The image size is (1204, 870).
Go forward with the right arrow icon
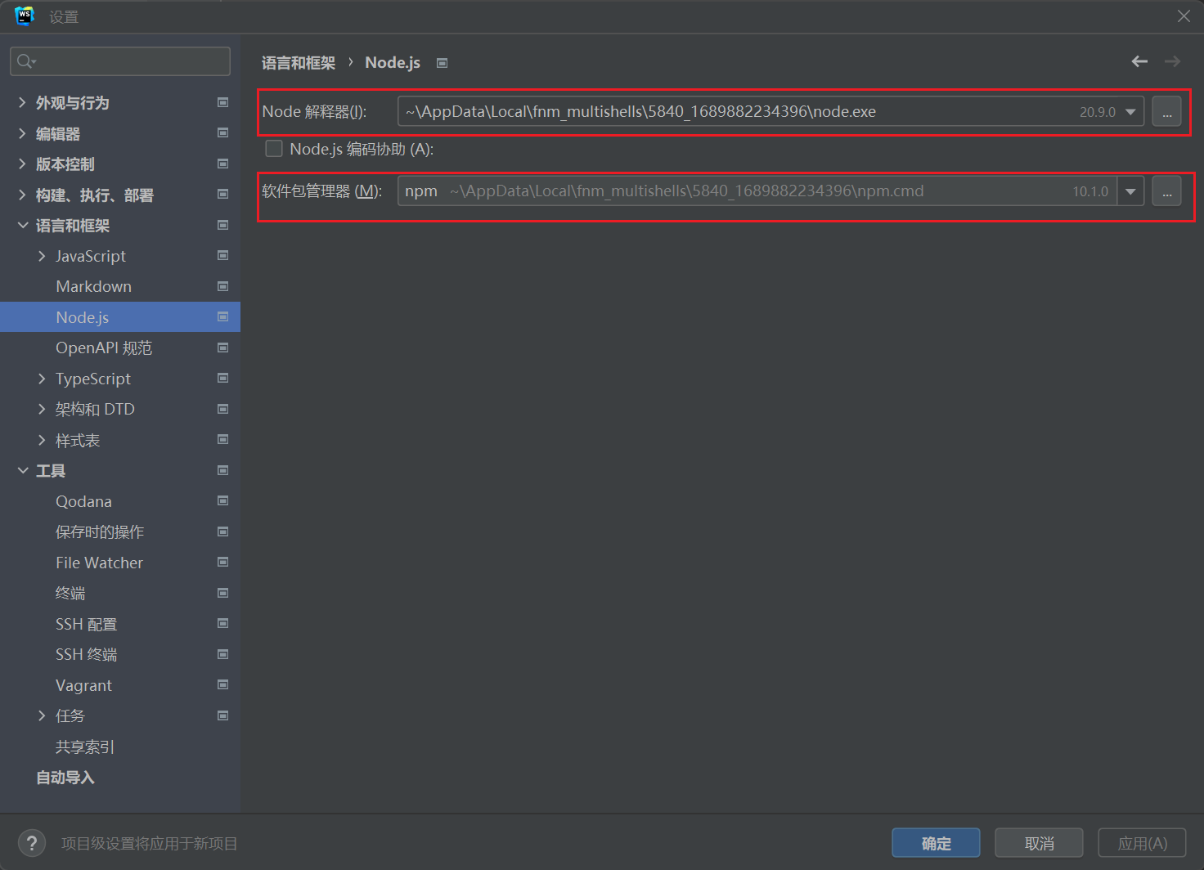tap(1172, 61)
